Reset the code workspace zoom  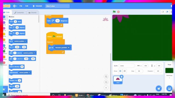[106, 88]
